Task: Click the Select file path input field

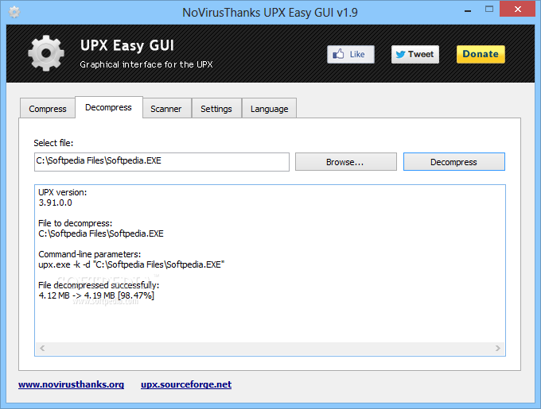Action: (162, 162)
